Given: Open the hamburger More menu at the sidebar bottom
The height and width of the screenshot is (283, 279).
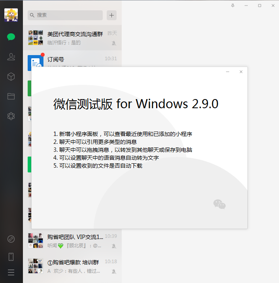Looking at the screenshot, I should 11,272.
